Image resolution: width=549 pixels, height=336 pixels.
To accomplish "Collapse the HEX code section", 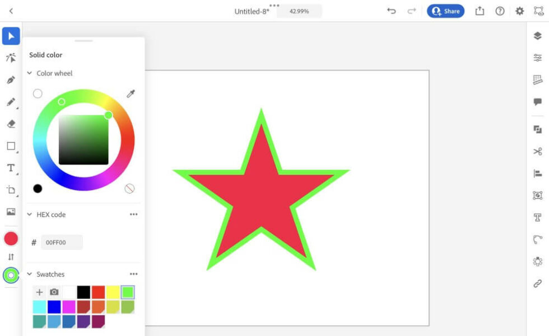I will tap(28, 214).
